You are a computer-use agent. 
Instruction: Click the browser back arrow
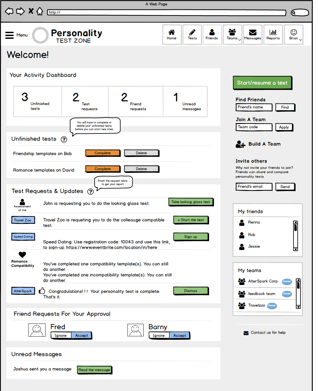pyautogui.click(x=9, y=12)
